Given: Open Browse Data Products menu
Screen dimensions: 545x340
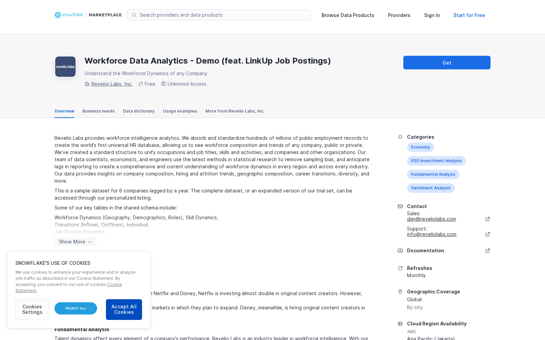Looking at the screenshot, I should pos(348,15).
